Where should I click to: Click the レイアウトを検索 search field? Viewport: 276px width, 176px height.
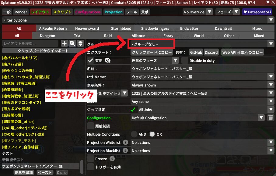(x=30, y=43)
